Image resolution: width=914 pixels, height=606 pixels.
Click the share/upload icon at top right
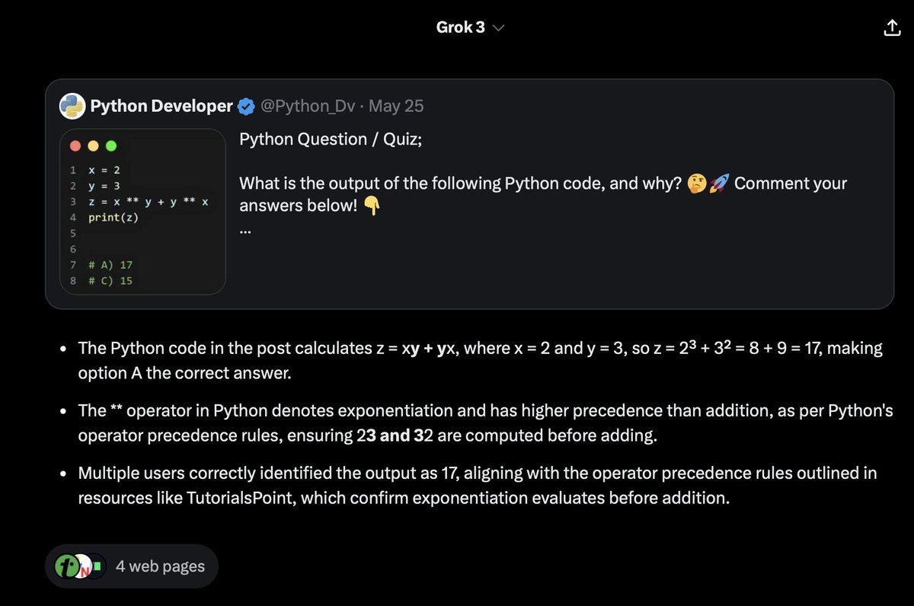tap(892, 28)
